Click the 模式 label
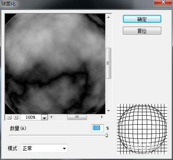 pos(13,148)
